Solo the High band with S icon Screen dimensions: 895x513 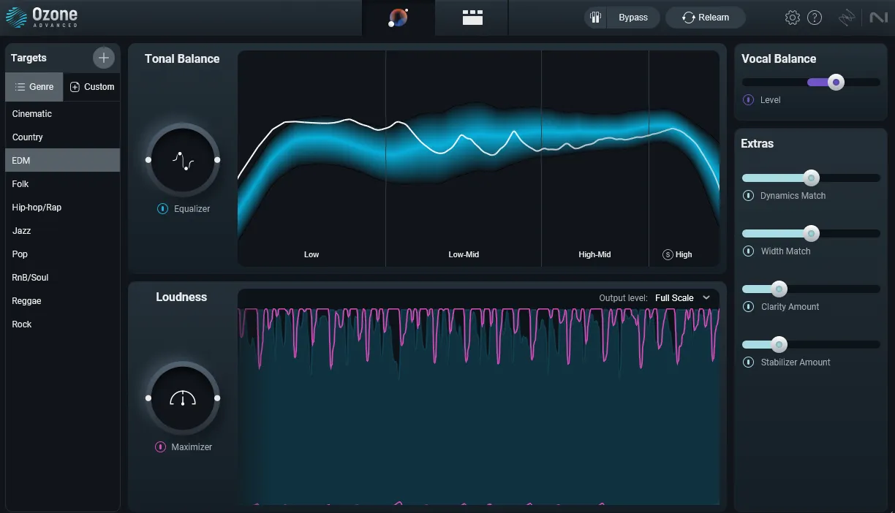click(x=668, y=254)
